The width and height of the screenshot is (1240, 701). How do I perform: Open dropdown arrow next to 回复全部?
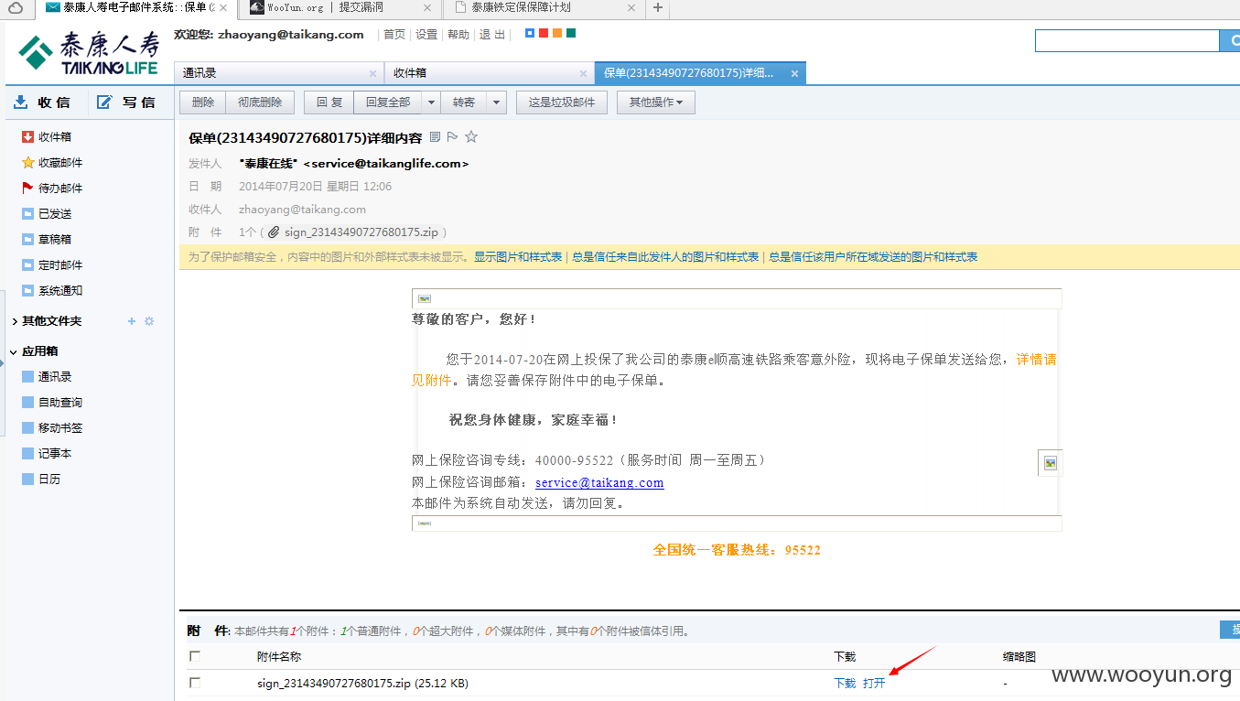[430, 102]
